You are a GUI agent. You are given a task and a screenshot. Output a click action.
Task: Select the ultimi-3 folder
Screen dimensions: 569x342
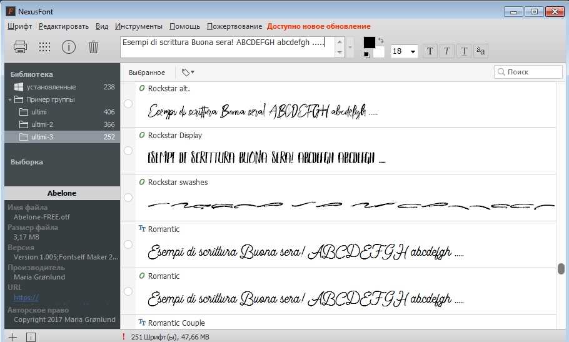click(x=62, y=137)
